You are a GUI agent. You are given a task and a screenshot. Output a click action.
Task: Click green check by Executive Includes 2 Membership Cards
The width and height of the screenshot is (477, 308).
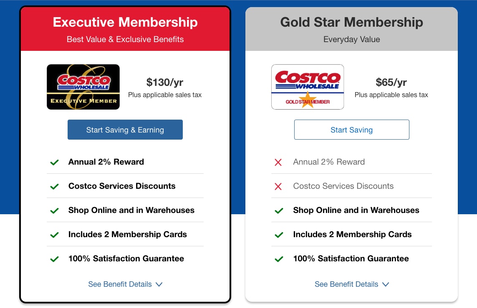coord(54,235)
